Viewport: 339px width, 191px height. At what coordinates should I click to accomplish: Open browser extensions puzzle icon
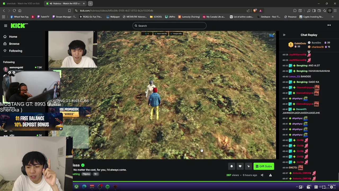(x=295, y=11)
